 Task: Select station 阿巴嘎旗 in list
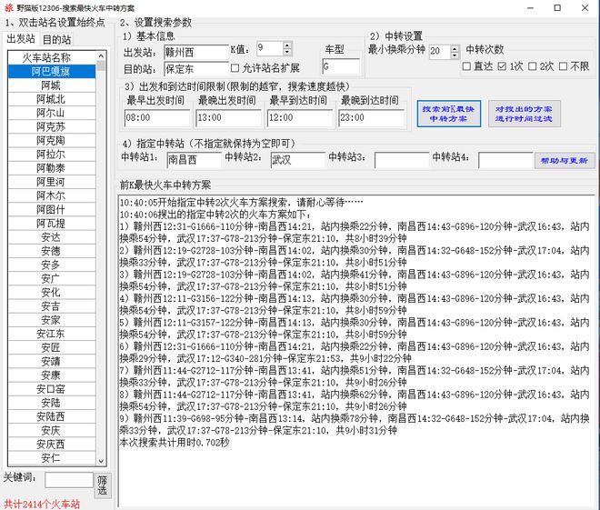[52, 72]
